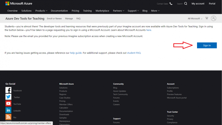
Task: Open the Portal link
Action: pyautogui.click(x=212, y=4)
